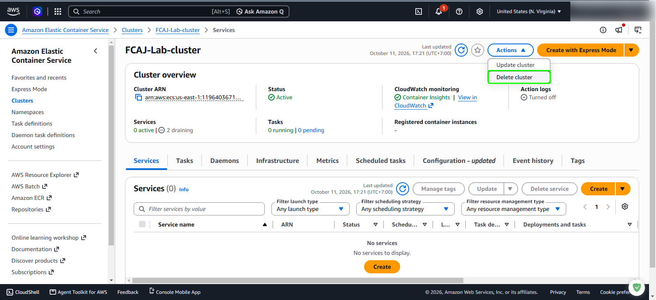Copy the Cluster ARN

(139, 97)
